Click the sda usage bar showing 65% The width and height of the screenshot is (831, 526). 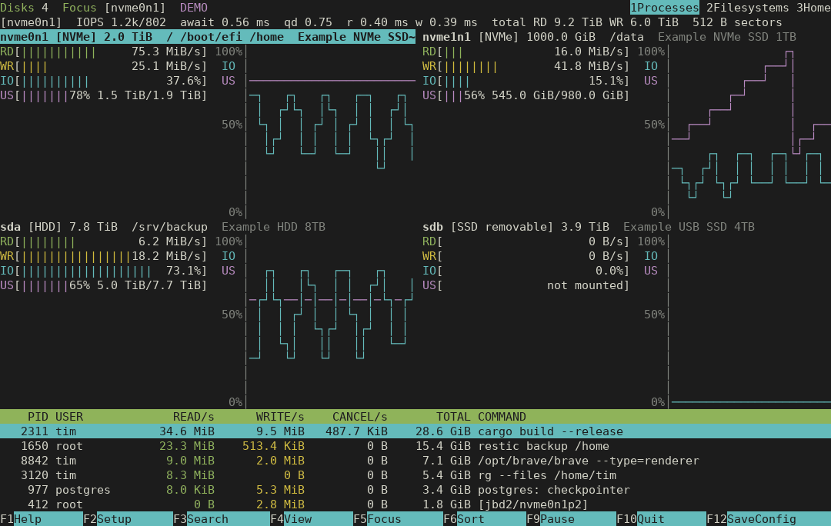pos(104,285)
